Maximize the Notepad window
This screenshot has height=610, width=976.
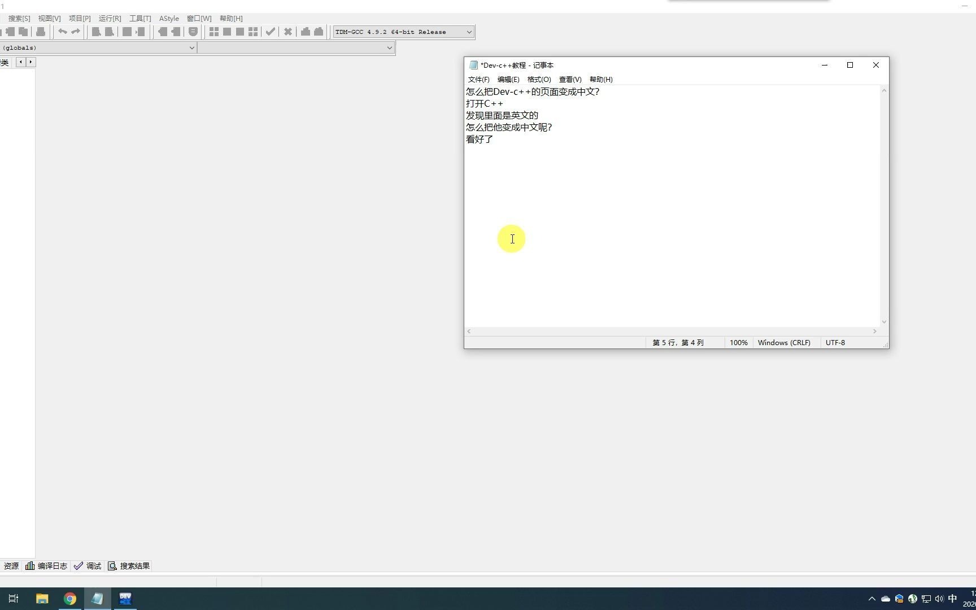pos(850,66)
